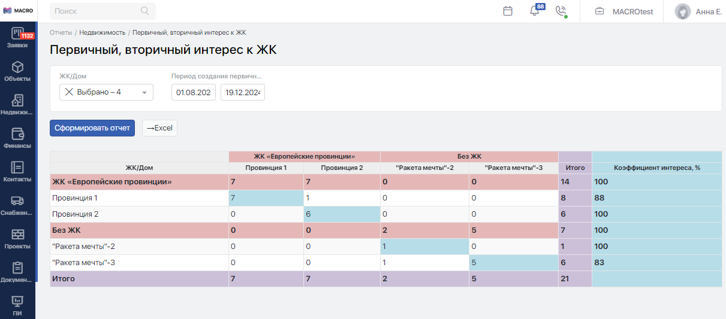Open notifications bell with 88 badge
The height and width of the screenshot is (319, 726).
tap(535, 11)
